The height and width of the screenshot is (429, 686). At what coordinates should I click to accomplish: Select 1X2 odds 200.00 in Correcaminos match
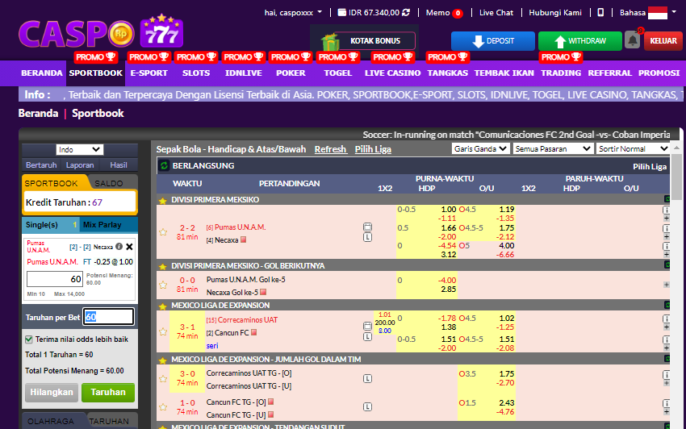tap(385, 323)
